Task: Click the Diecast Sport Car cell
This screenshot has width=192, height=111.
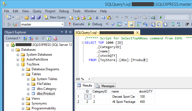Action: pos(124,97)
